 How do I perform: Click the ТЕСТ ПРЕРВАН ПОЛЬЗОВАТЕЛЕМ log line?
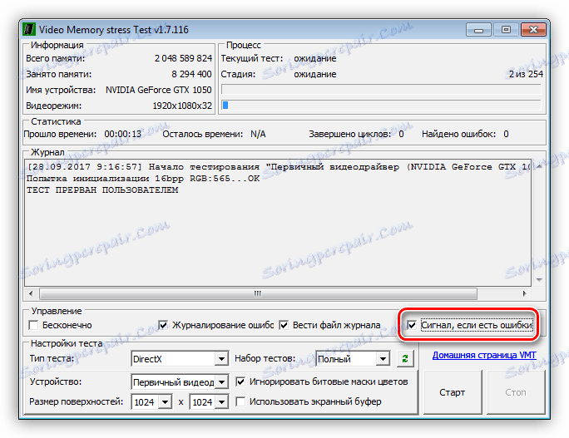click(102, 190)
